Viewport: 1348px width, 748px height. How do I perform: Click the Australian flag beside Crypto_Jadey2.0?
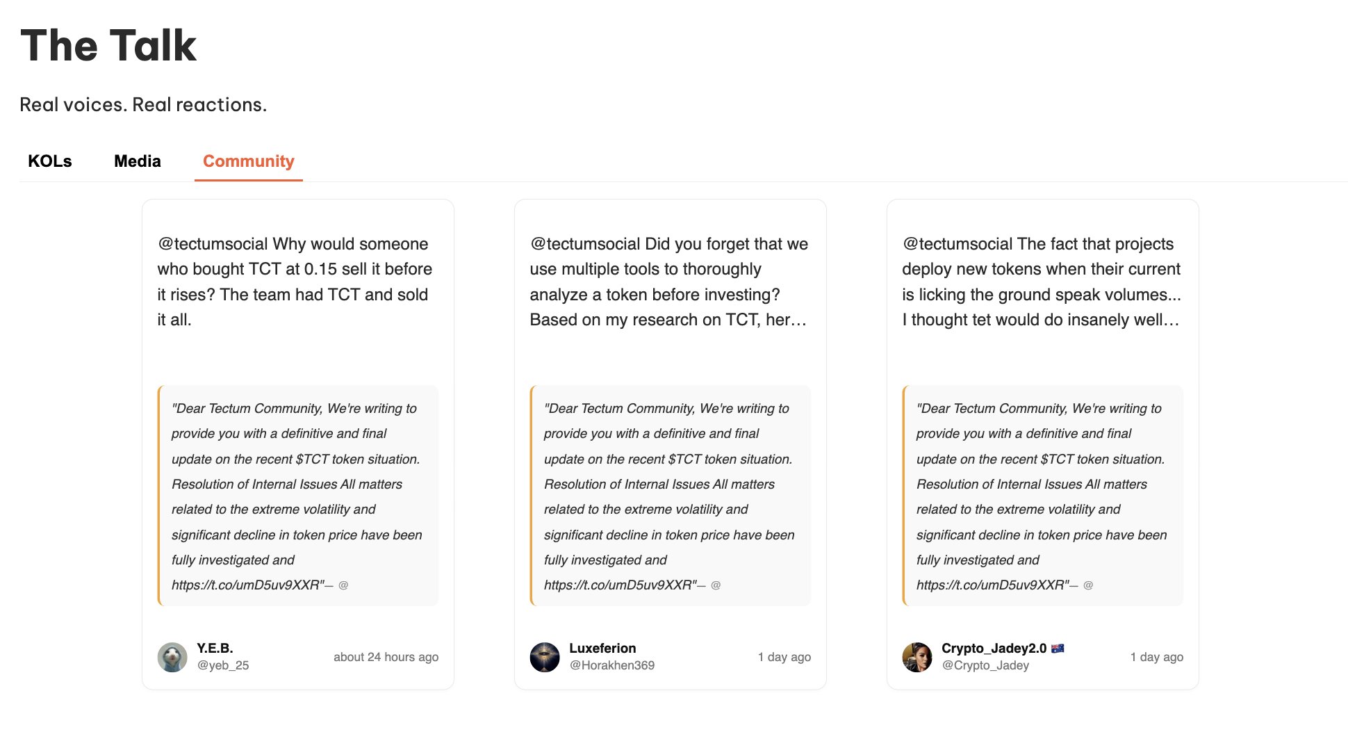tap(1058, 649)
